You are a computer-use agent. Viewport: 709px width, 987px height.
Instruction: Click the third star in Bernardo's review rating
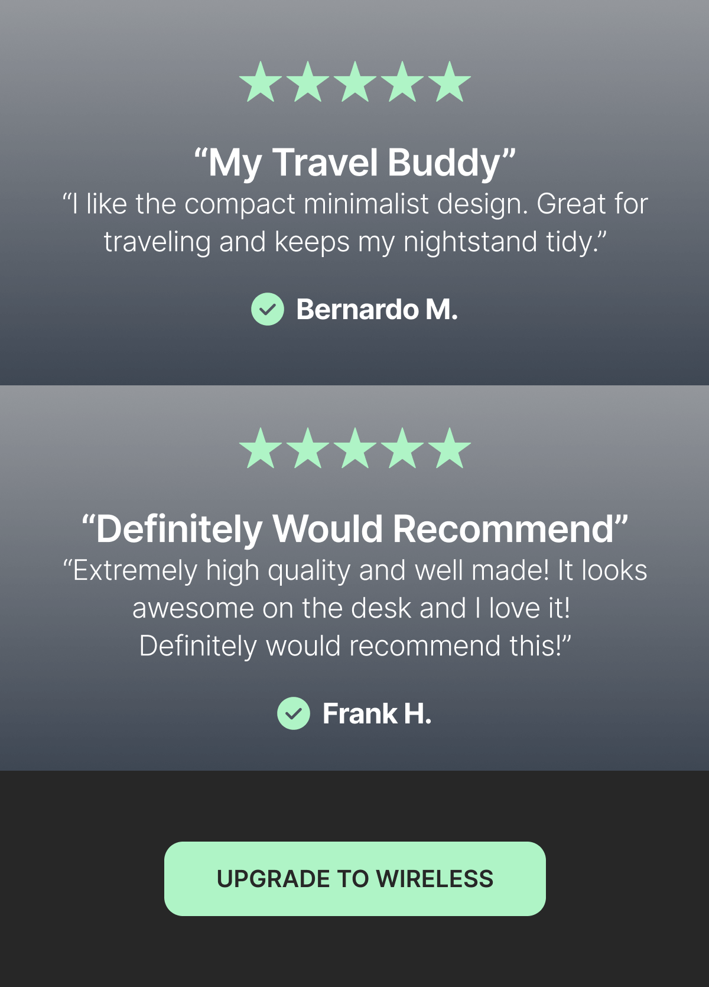355,82
